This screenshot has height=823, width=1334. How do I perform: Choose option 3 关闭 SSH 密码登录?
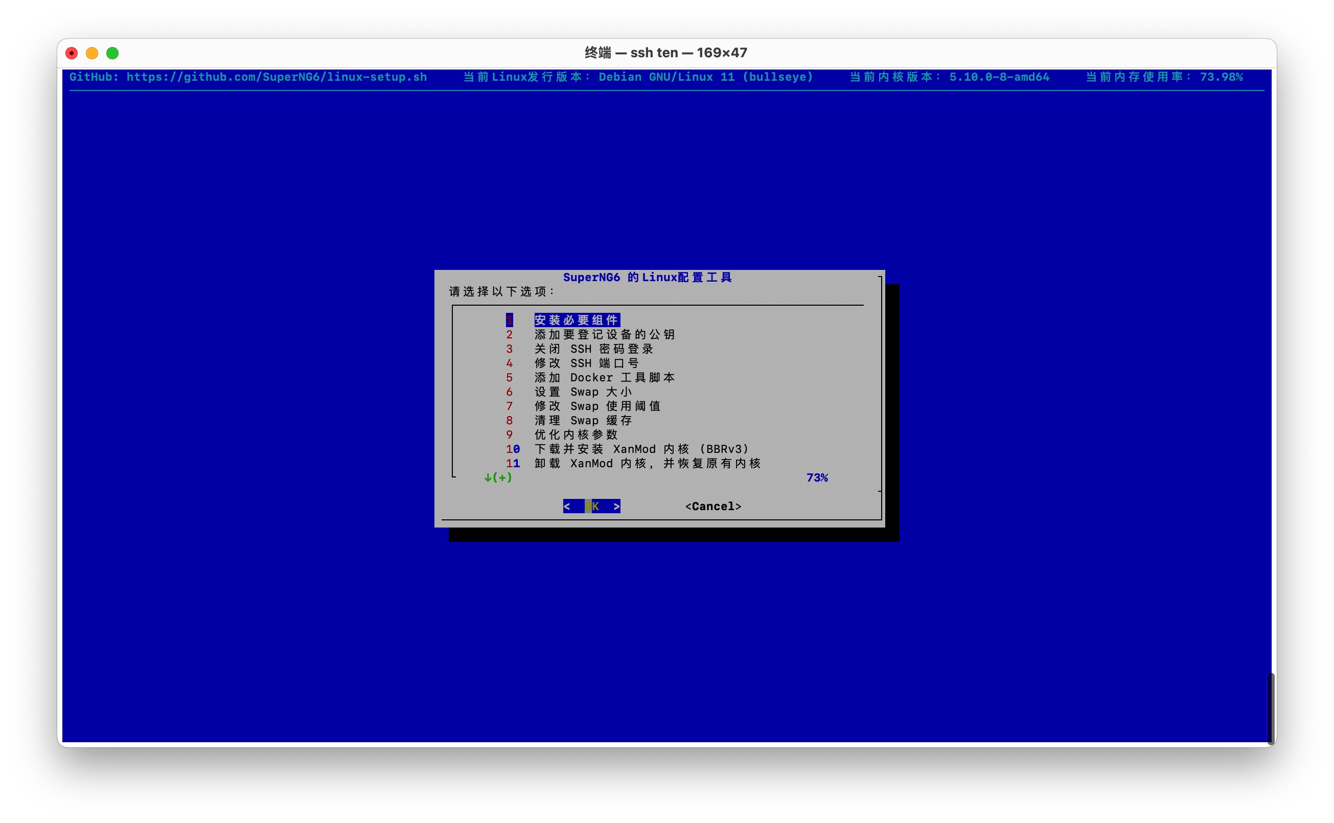[580, 348]
